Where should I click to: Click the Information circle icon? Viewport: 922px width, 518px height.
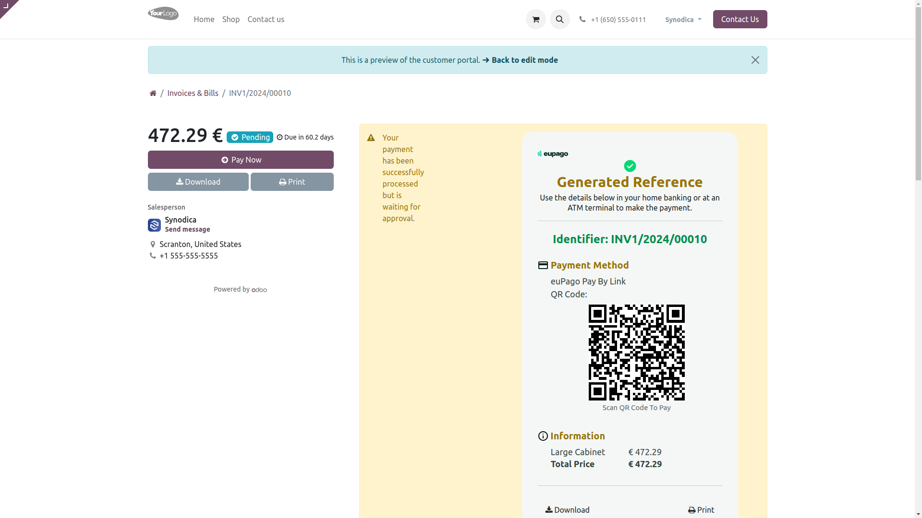click(x=543, y=436)
